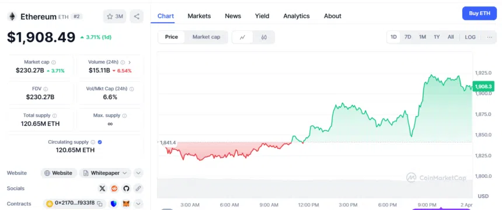Open FDV info tooltip icon
The width and height of the screenshot is (502, 210).
pos(46,89)
